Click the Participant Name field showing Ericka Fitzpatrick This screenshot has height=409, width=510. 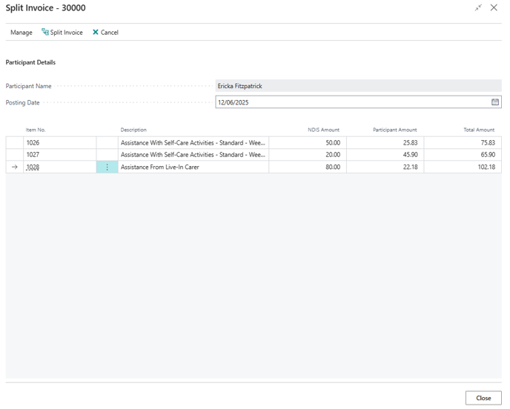pos(358,86)
